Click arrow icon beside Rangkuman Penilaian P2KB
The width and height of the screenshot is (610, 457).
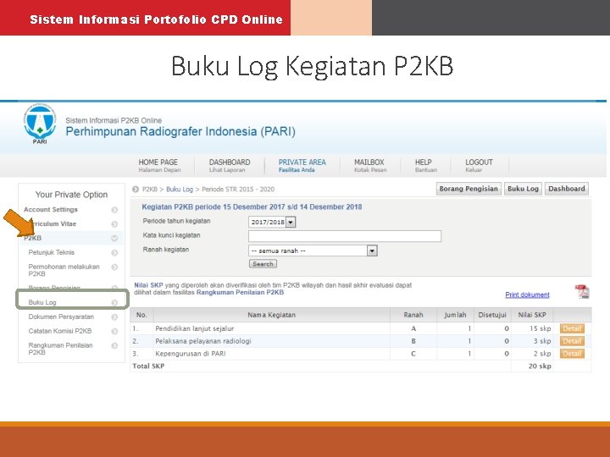(x=114, y=346)
